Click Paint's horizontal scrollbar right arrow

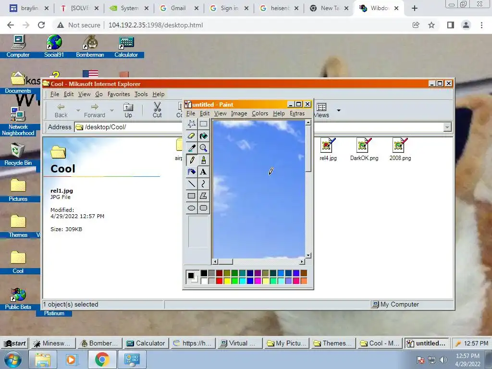pyautogui.click(x=302, y=261)
